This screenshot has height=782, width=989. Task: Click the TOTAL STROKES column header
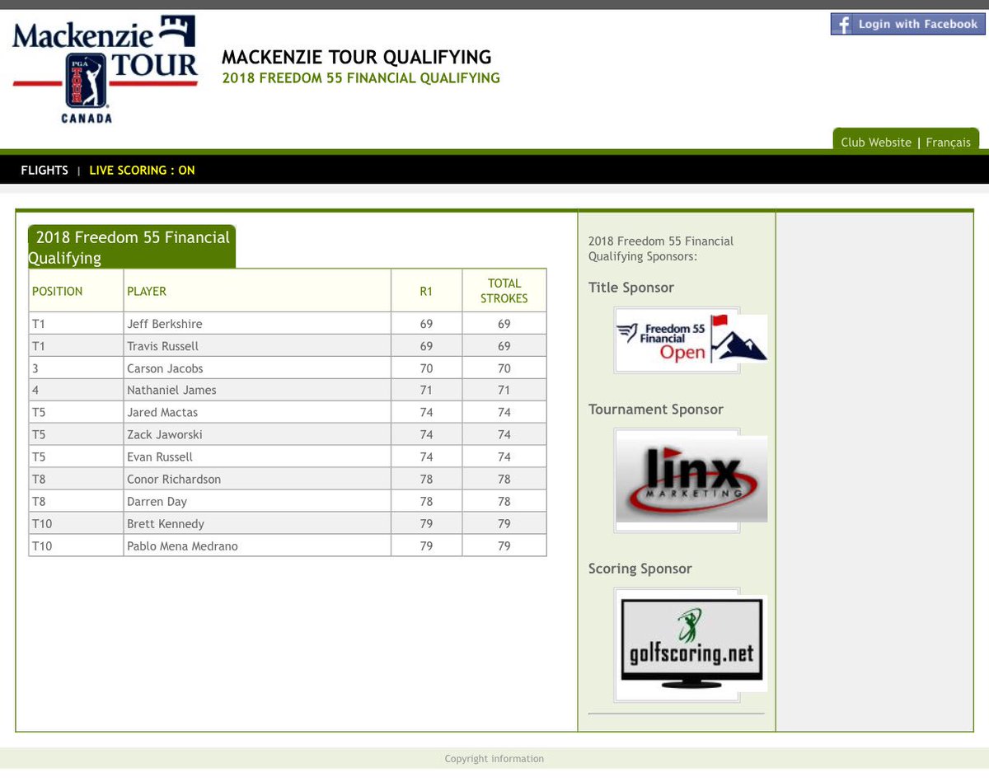click(x=504, y=291)
